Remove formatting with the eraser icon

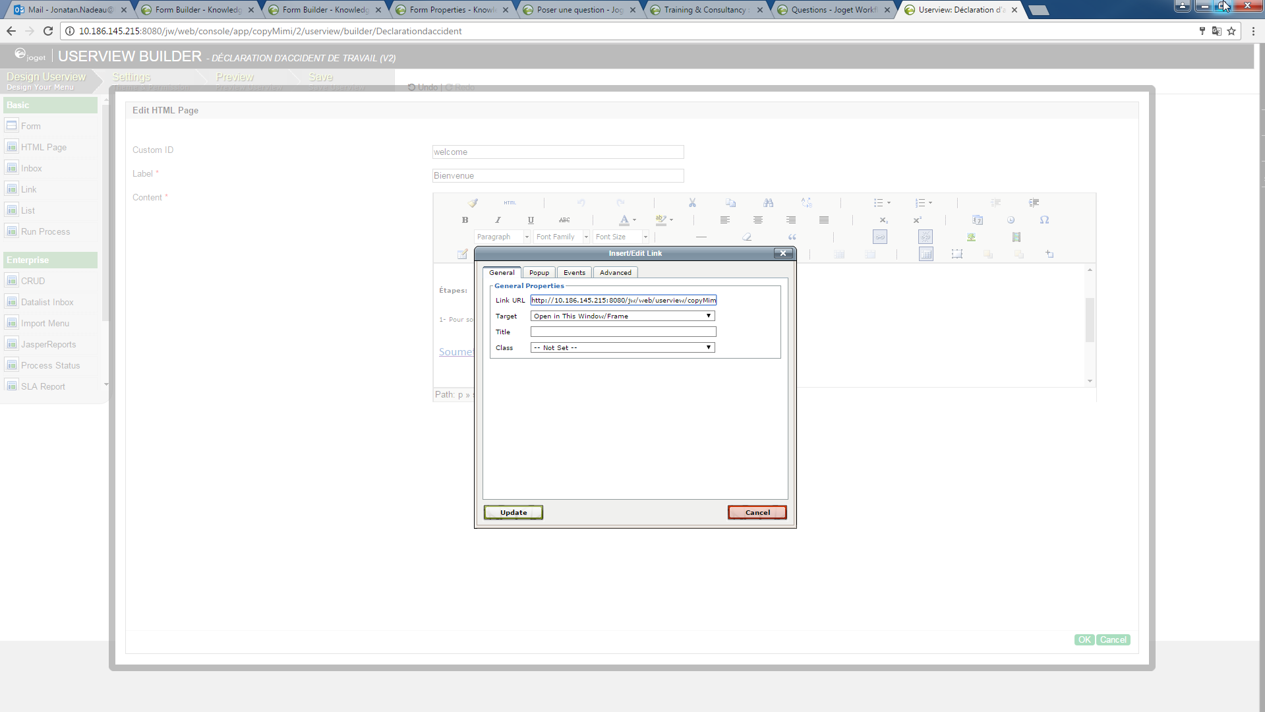pyautogui.click(x=747, y=237)
